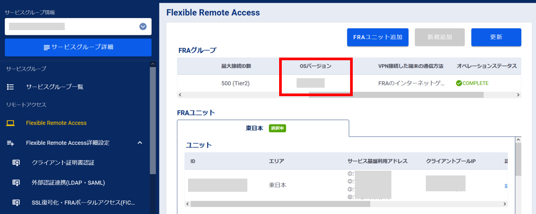This screenshot has height=214, width=536.
Task: Click the laptop icon for Flexible Remote Access
Action: [10, 123]
